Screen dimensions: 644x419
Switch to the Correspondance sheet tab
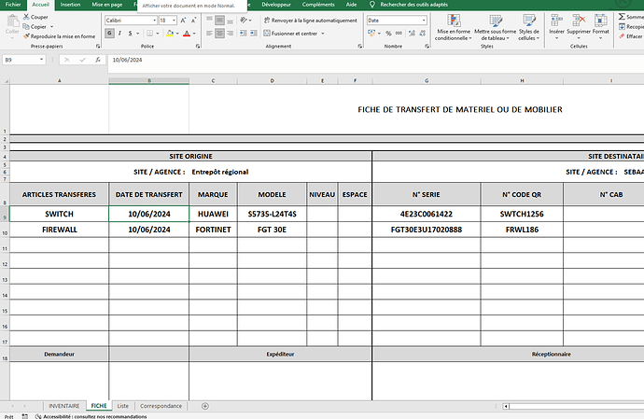[x=161, y=406]
